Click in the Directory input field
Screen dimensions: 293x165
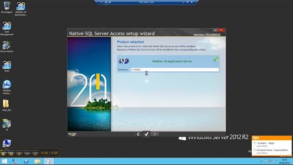(x=175, y=70)
